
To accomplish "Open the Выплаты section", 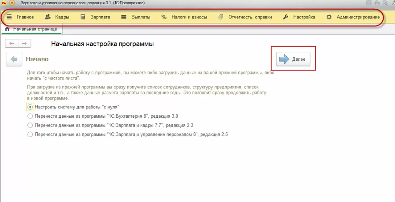I will (x=136, y=17).
